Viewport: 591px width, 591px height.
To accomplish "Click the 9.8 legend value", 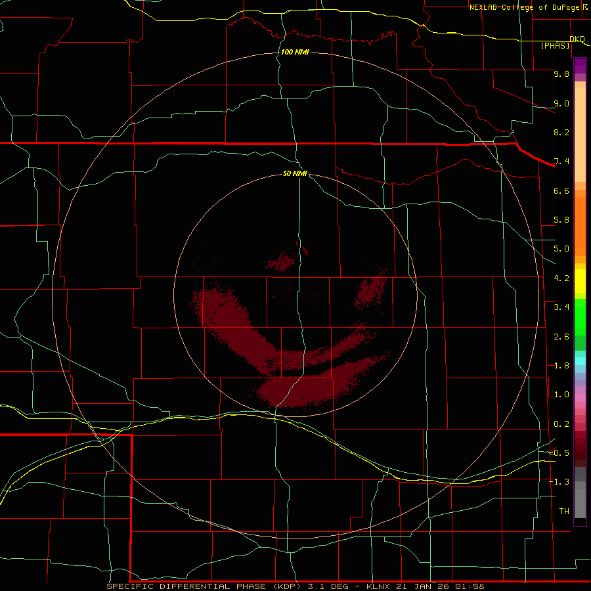I will click(x=561, y=74).
